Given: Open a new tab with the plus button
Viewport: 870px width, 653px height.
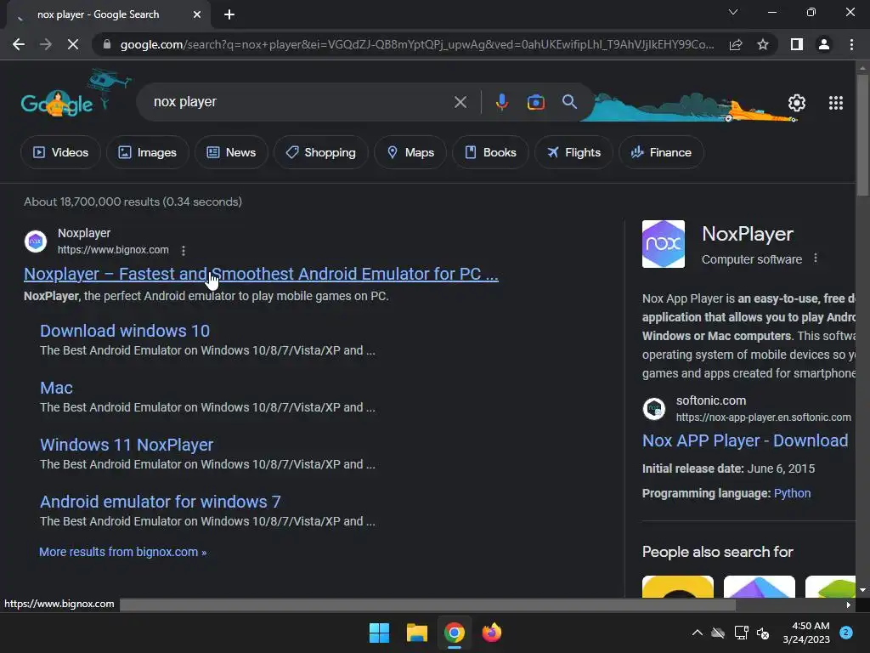Looking at the screenshot, I should tap(229, 14).
